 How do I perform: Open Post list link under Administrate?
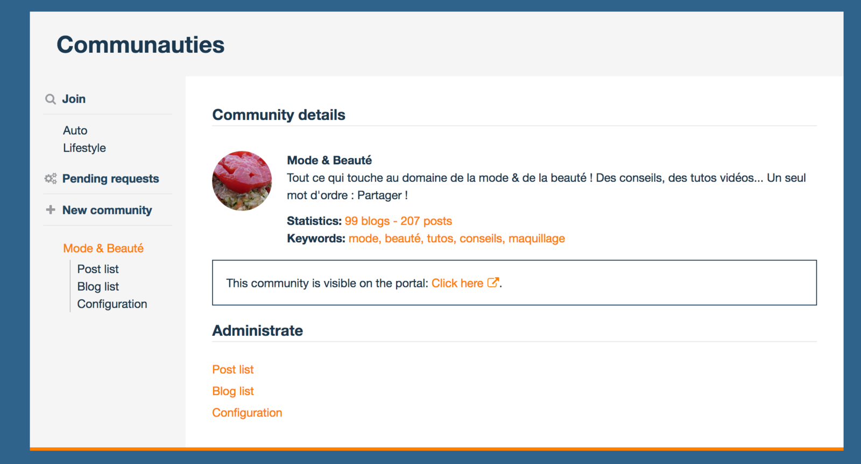click(233, 369)
